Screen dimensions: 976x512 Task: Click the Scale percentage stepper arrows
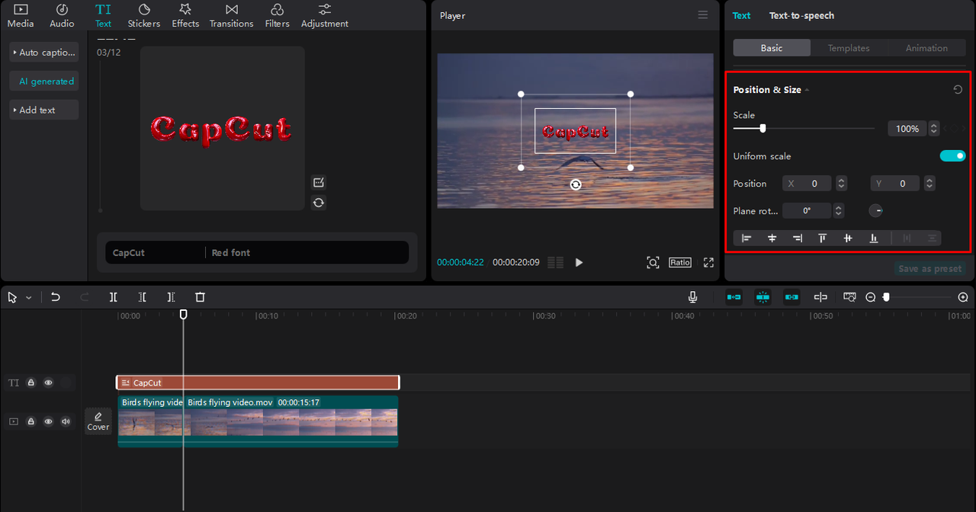tap(934, 129)
